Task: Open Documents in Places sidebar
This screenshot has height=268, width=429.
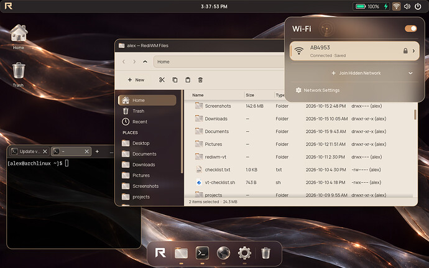Action: coord(147,154)
